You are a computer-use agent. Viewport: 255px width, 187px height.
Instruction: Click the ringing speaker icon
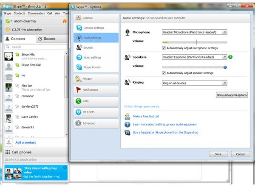(127, 82)
